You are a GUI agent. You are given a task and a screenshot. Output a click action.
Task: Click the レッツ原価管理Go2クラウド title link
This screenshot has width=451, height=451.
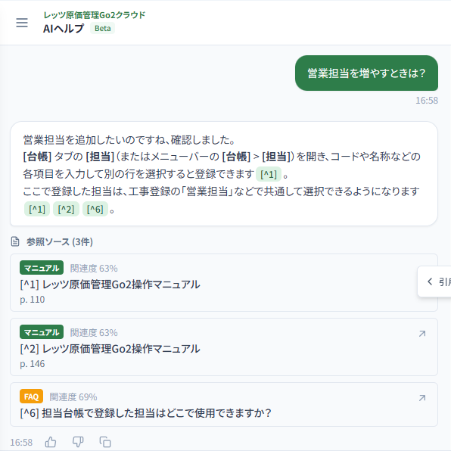point(95,15)
